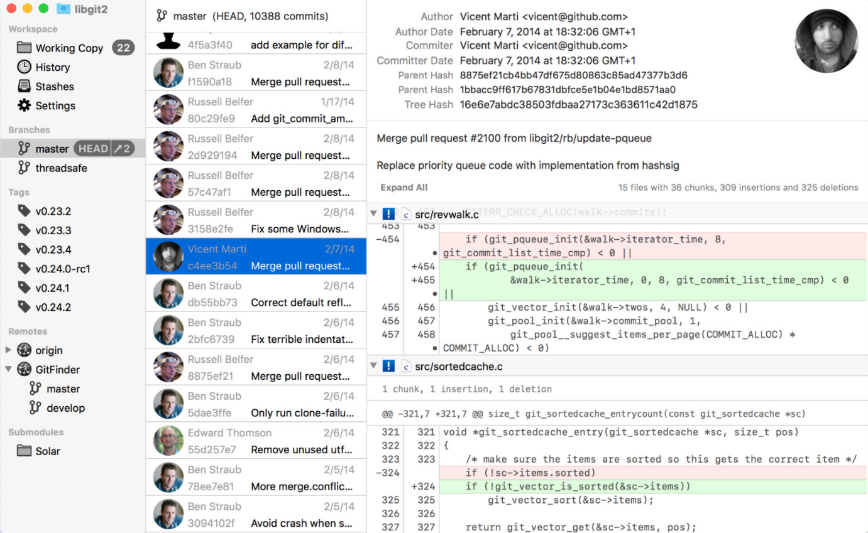Click the History clock icon

pos(24,67)
